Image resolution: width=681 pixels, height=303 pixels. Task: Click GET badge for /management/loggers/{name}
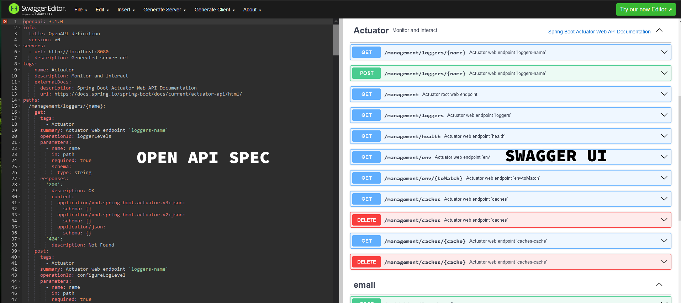click(366, 52)
